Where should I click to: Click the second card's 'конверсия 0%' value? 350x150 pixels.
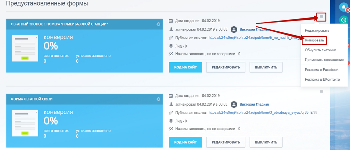pos(51,121)
